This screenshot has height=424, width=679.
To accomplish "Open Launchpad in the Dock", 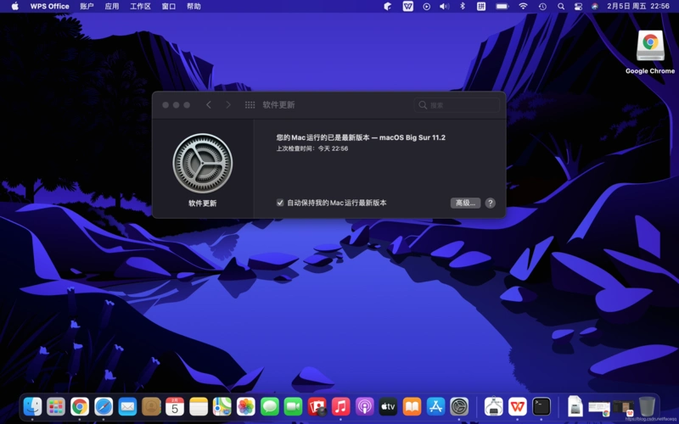I will click(x=56, y=406).
